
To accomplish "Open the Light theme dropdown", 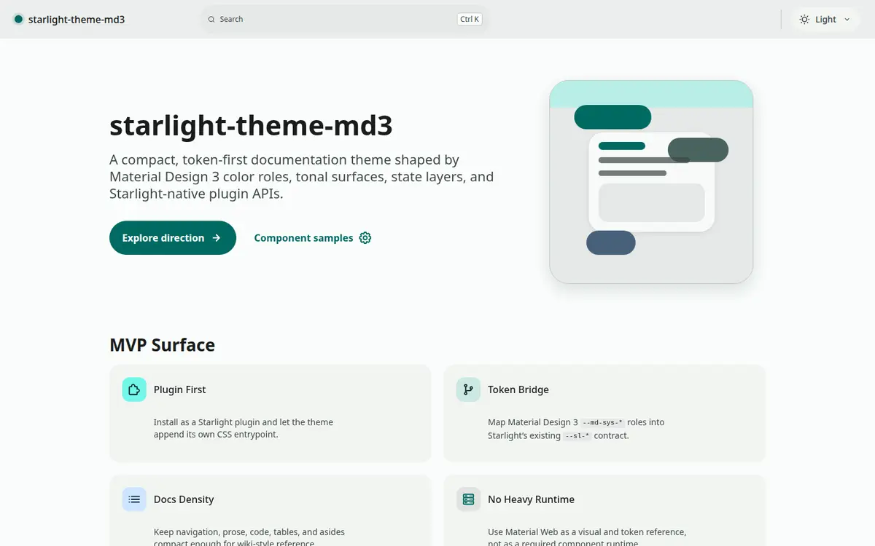I will tap(825, 20).
